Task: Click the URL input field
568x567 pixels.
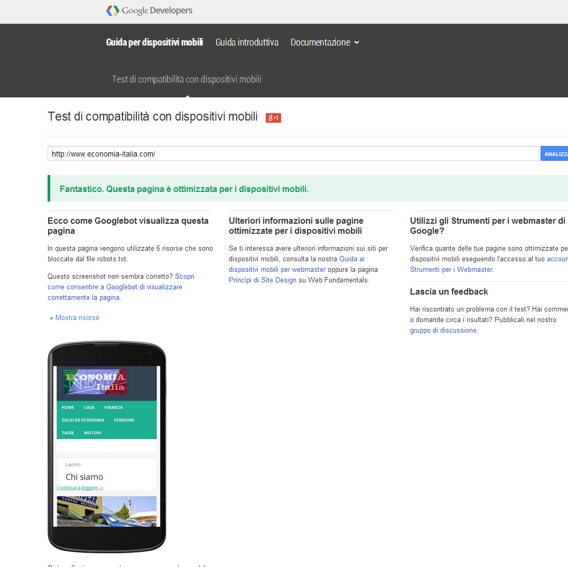Action: 293,154
